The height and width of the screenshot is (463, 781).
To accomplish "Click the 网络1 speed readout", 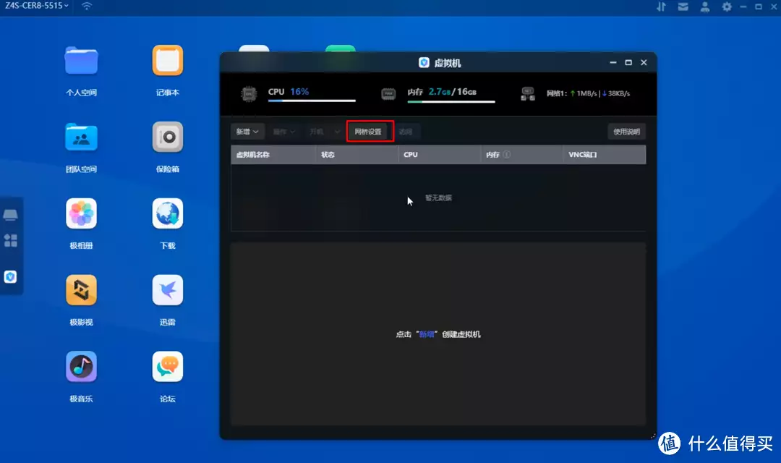I will click(588, 94).
